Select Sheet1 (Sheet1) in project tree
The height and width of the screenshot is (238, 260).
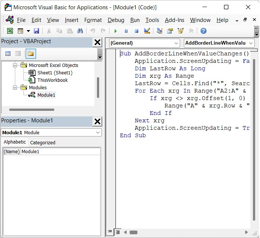pos(55,73)
